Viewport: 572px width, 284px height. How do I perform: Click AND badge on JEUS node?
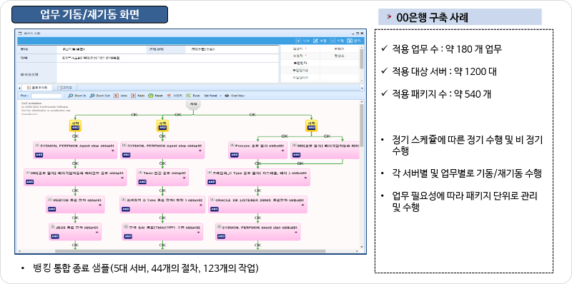point(55,236)
